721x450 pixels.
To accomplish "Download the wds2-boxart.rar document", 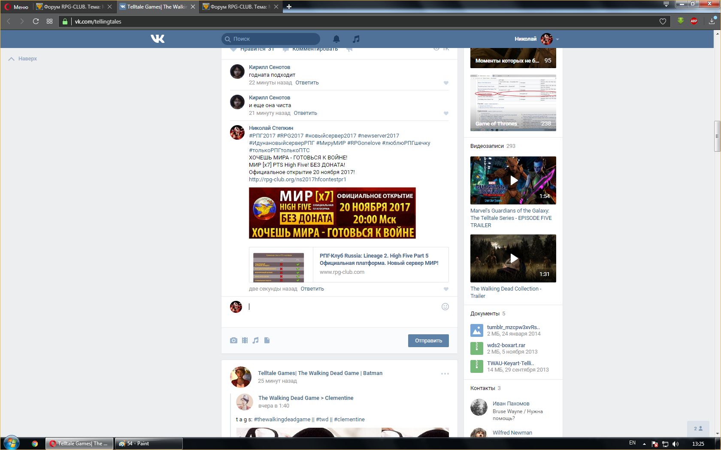I will point(506,345).
